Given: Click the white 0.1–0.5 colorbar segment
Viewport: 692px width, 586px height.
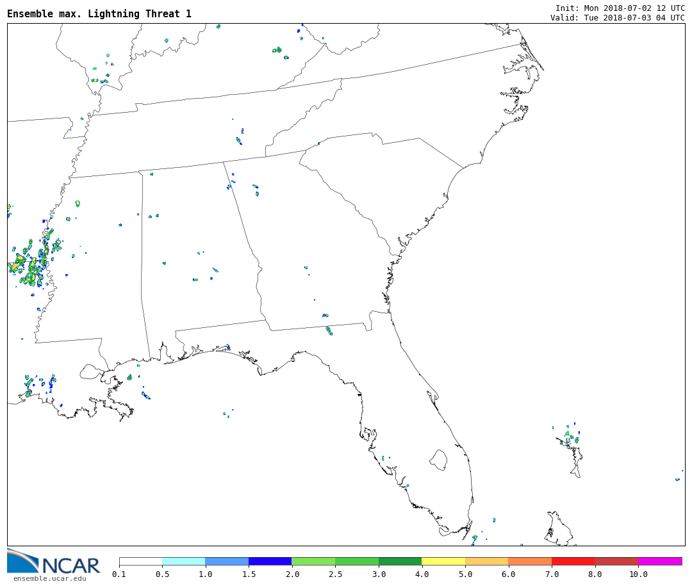Looking at the screenshot, I should 141,561.
